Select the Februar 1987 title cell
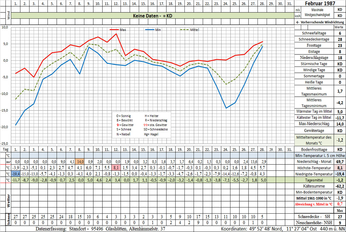Screen dimensions: 346x232 click(320, 4)
